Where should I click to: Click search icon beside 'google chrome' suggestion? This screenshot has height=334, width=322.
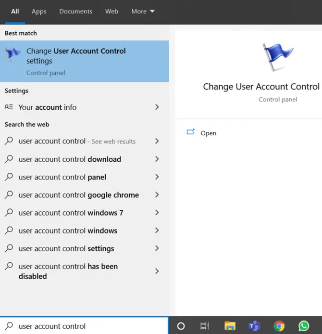(x=9, y=195)
